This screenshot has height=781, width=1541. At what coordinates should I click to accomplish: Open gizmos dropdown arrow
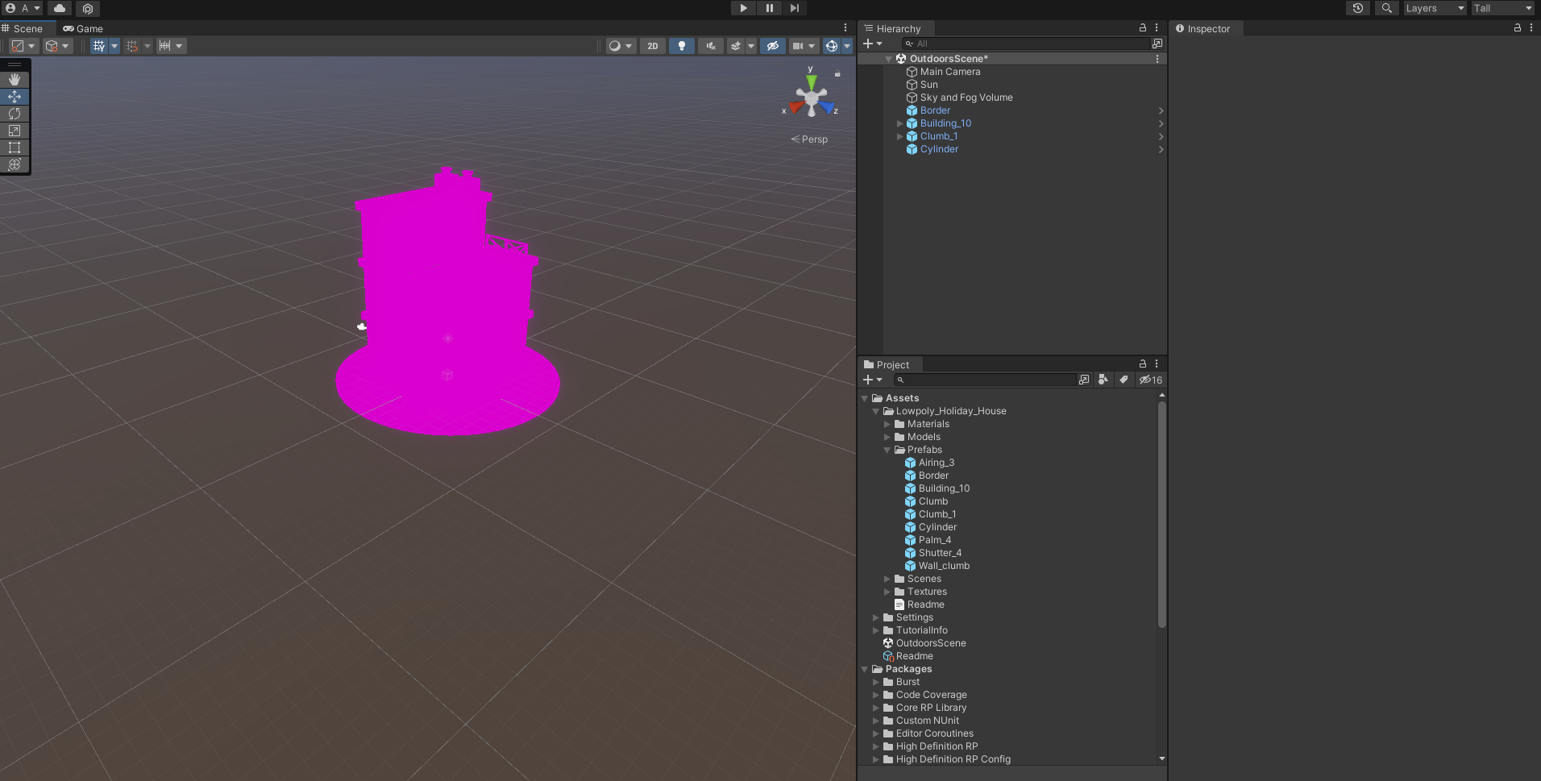click(847, 46)
